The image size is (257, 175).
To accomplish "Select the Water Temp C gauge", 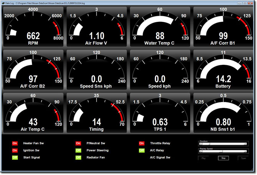I will pos(160,26).
